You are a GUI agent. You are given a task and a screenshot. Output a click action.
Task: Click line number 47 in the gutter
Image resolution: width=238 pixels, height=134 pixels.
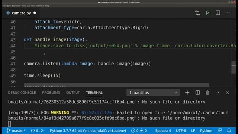tap(13, 64)
